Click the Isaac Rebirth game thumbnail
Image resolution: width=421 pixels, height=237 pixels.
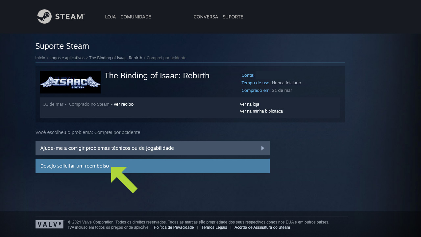click(70, 82)
